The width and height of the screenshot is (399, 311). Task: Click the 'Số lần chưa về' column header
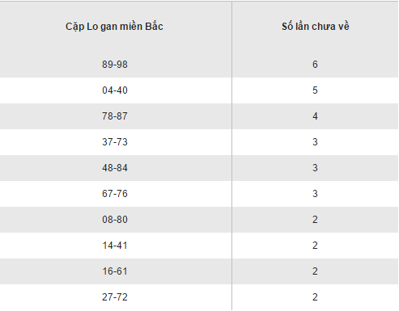point(316,27)
